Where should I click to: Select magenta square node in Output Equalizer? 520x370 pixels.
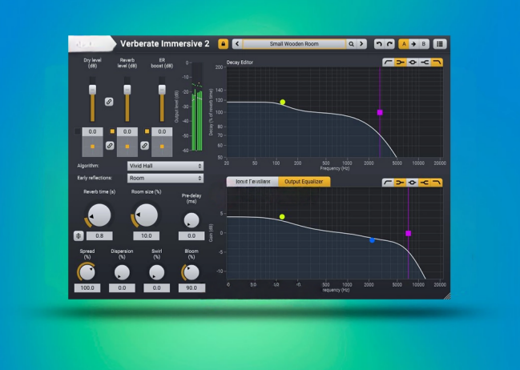[409, 233]
